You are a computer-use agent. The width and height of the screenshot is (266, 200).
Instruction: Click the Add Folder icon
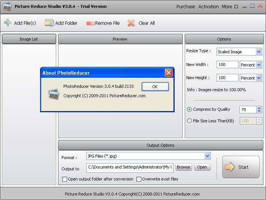pos(49,23)
